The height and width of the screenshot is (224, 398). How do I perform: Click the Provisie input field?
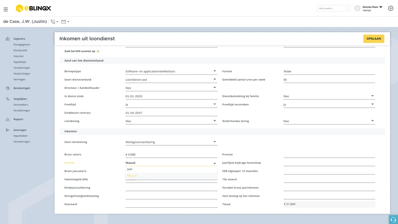[x=329, y=154]
